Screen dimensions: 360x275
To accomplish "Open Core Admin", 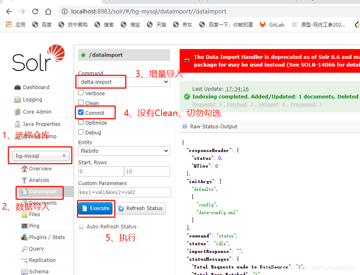I will [x=35, y=112].
